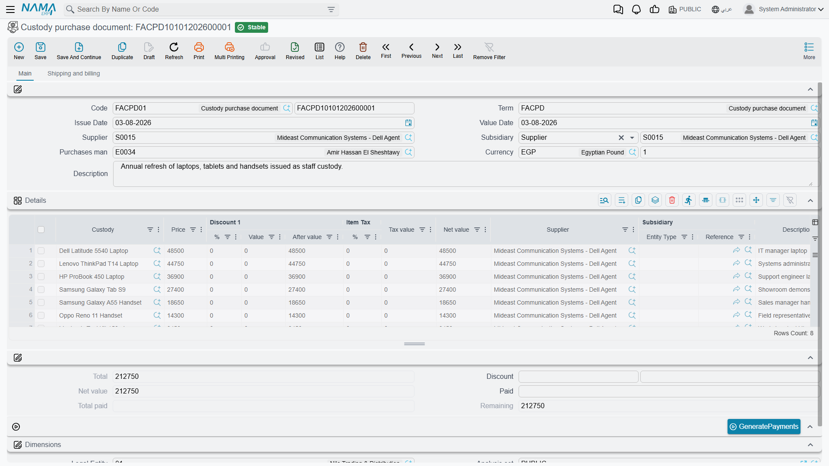Mark the document as Revised
Image resolution: width=829 pixels, height=466 pixels.
click(x=295, y=51)
